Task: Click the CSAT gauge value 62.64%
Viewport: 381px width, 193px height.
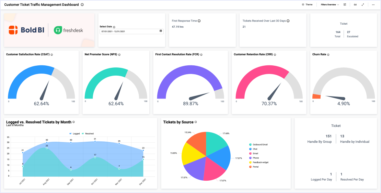Action: point(41,104)
